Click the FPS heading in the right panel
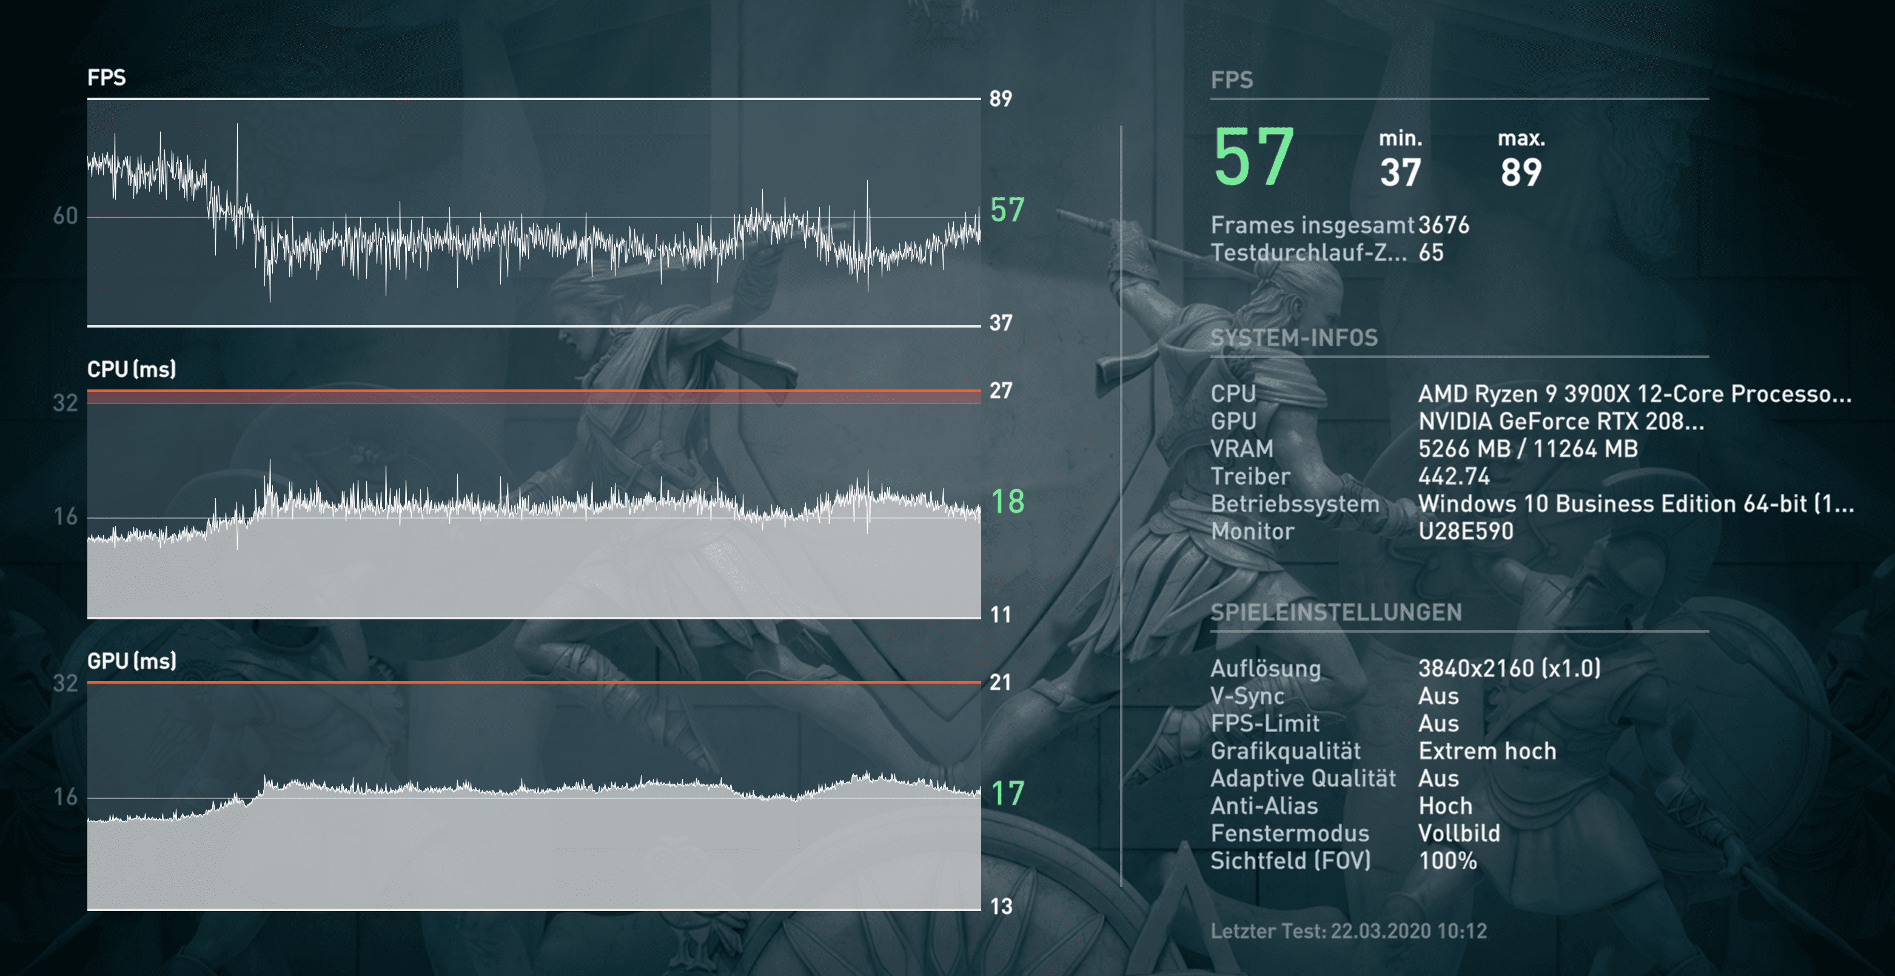The height and width of the screenshot is (976, 1895). tap(1232, 79)
